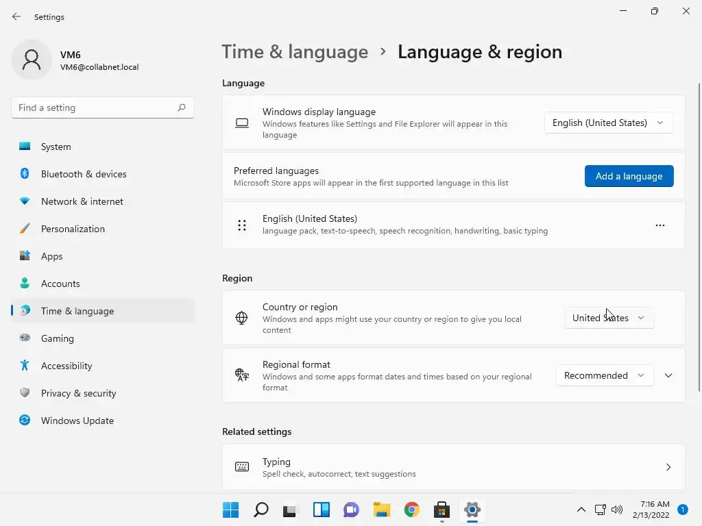Open Widgets from the taskbar
Screen dimensions: 702x526
(322, 510)
